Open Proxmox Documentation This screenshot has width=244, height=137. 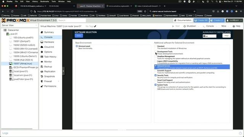[x=183, y=20]
